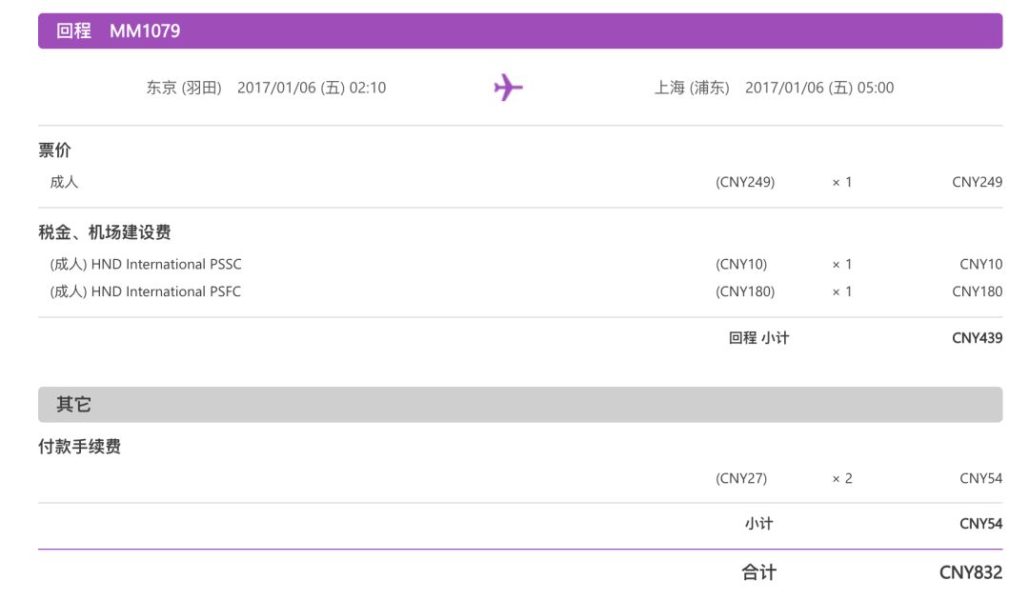The image size is (1029, 601).
Task: Click the departure time 02:10 text
Action: click(x=368, y=88)
